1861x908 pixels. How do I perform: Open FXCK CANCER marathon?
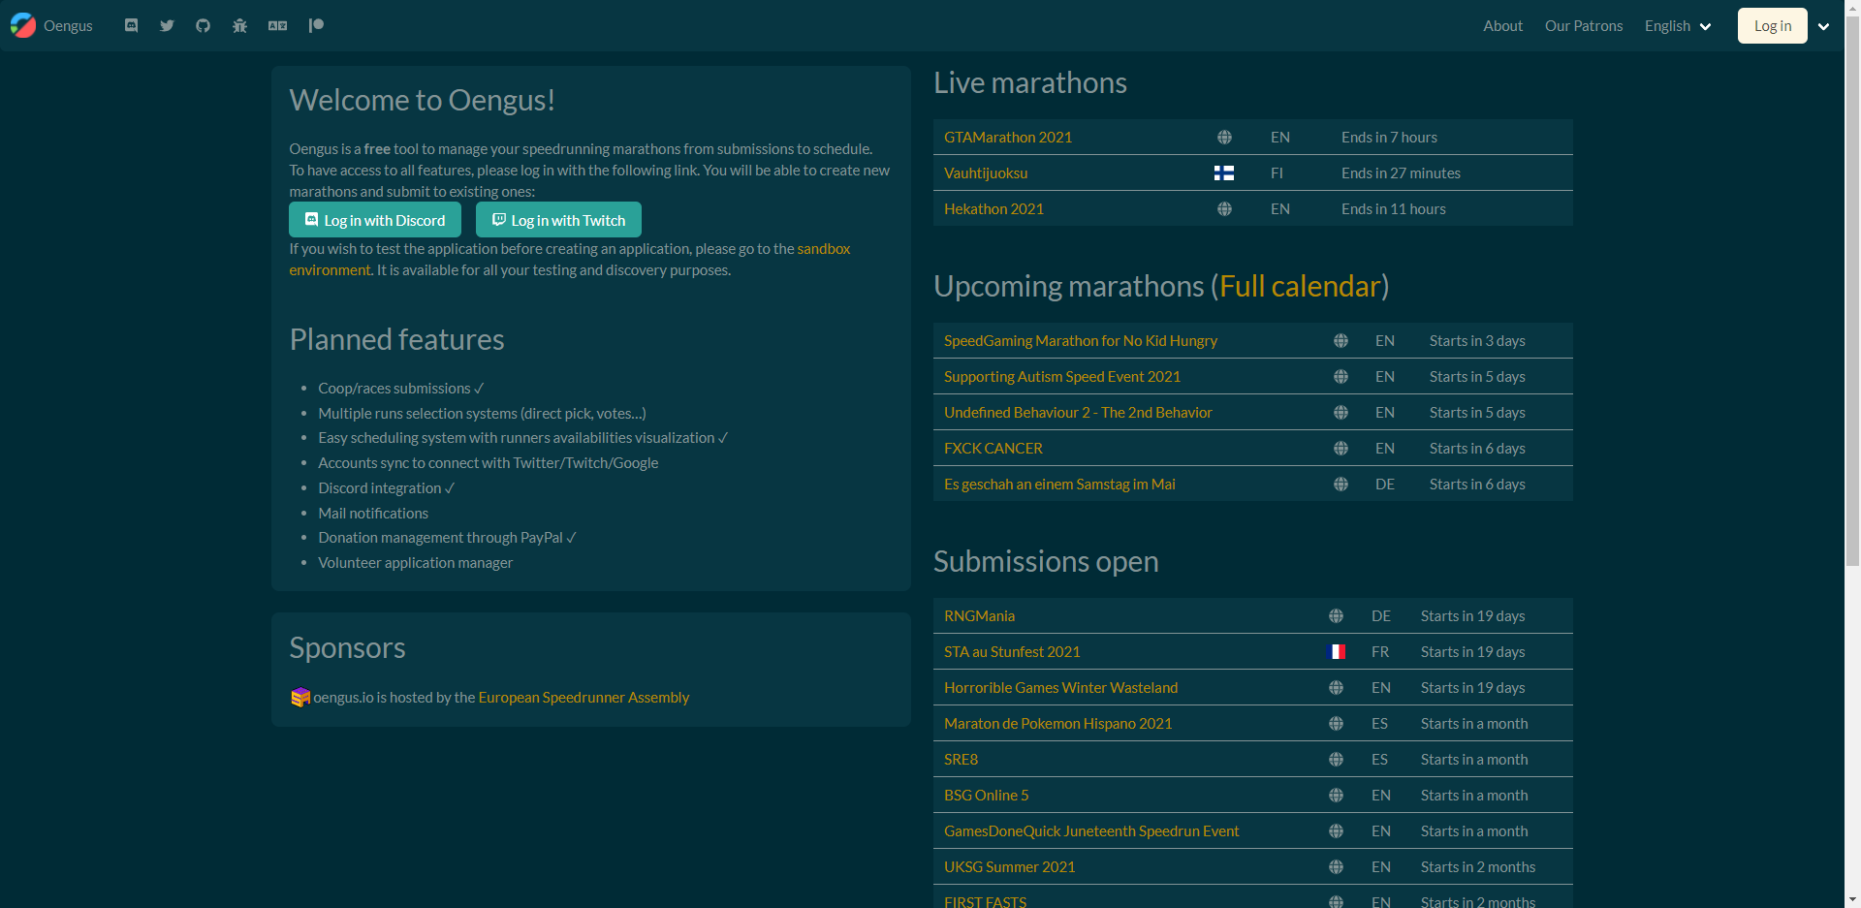point(994,449)
